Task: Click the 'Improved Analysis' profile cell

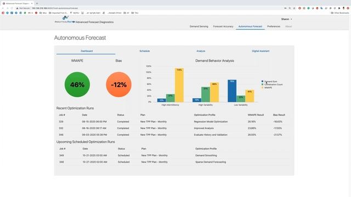Action: point(203,128)
